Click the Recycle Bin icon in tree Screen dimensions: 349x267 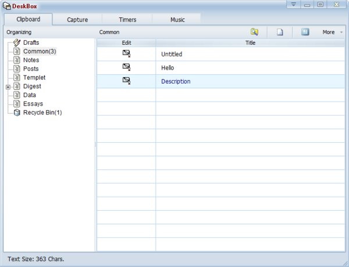pos(17,113)
